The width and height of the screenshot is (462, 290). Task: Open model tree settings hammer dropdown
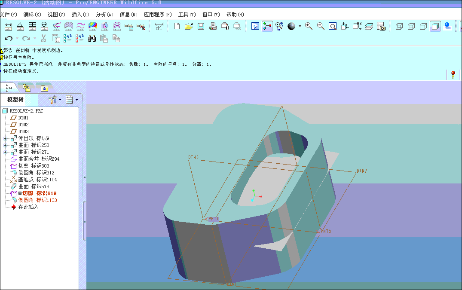(x=55, y=100)
